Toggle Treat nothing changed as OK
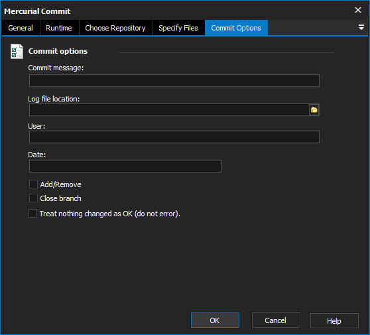Viewport: 370px width, 335px height. [x=32, y=214]
